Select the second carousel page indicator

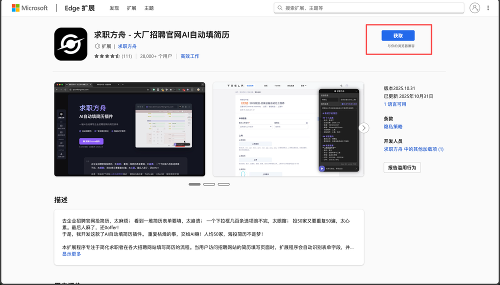209,184
